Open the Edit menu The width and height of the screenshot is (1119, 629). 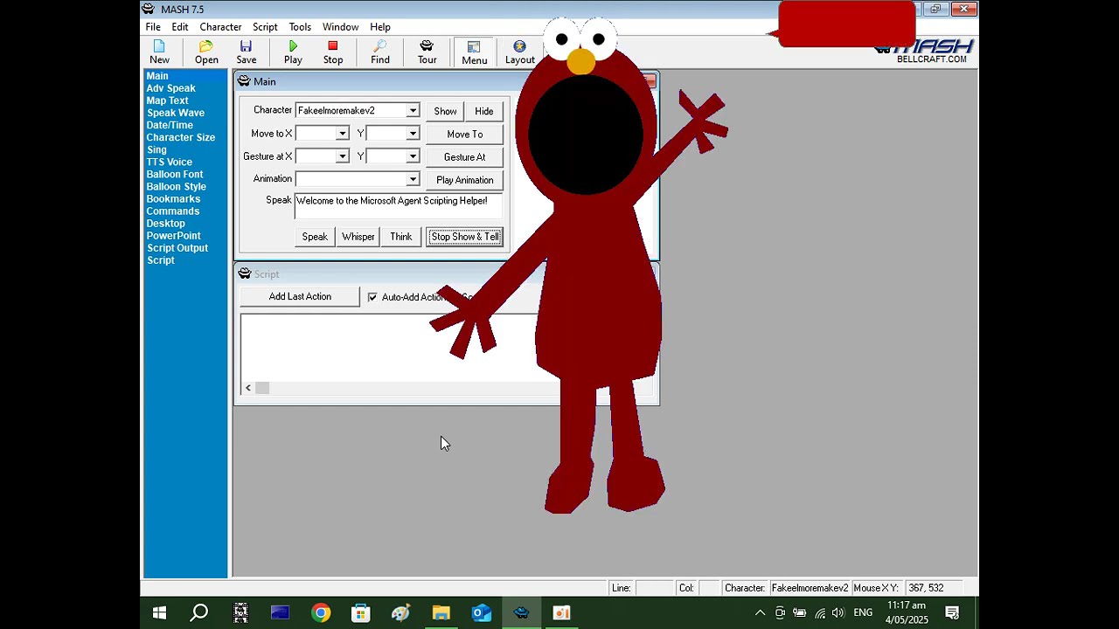pyautogui.click(x=180, y=27)
